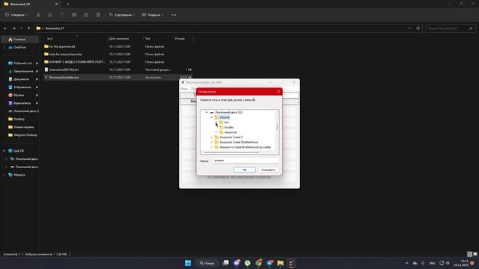Click the Search Reconnect_V7 box in Explorer
The width and height of the screenshot is (479, 269).
(x=450, y=28)
